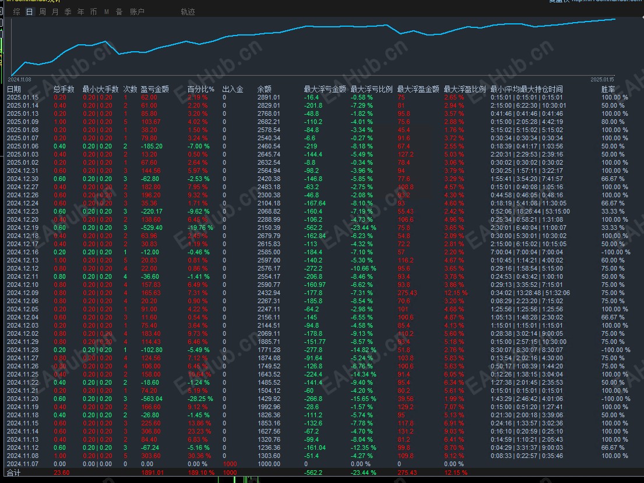Open the 周 weekly statistics tab
The width and height of the screenshot is (644, 483).
[x=43, y=12]
